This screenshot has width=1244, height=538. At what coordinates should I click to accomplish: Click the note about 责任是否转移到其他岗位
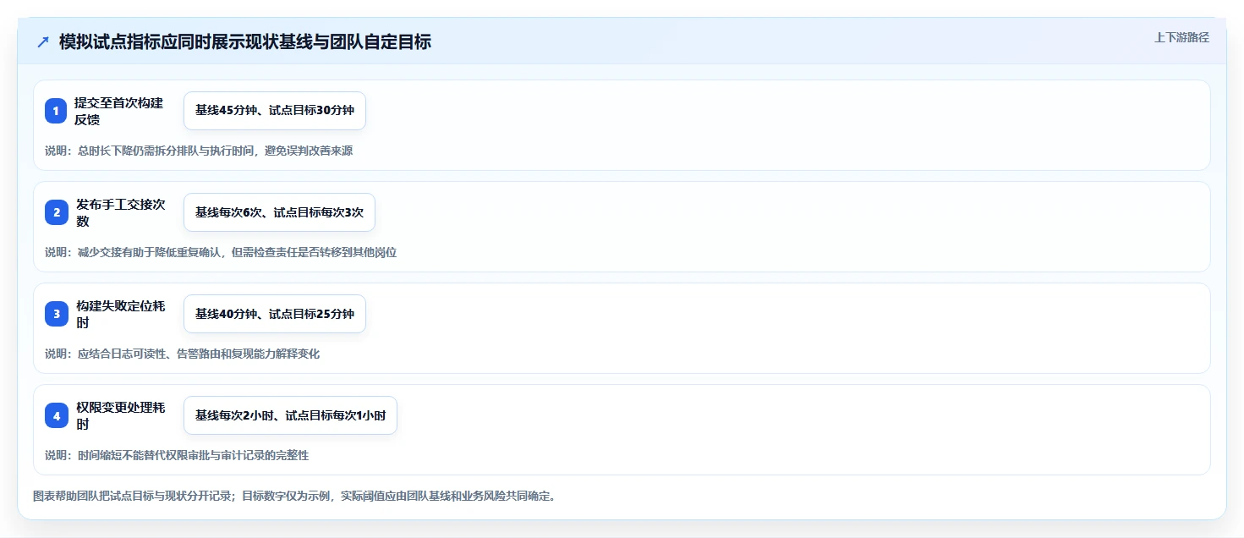pyautogui.click(x=221, y=252)
